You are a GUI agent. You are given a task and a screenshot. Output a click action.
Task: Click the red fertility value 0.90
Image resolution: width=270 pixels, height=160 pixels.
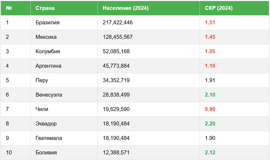click(x=210, y=109)
